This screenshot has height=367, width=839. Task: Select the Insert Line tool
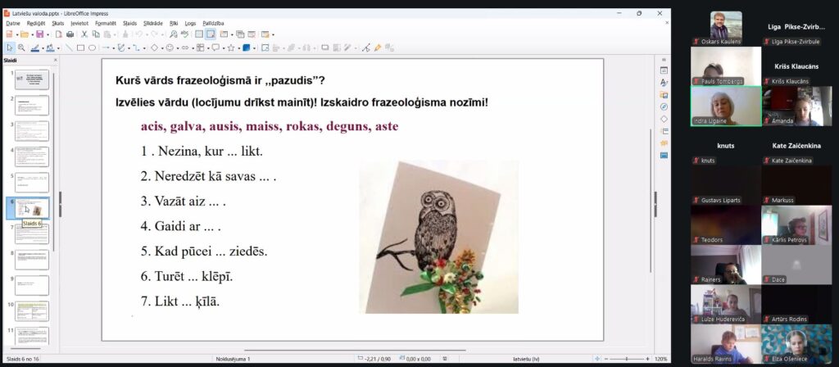tap(69, 48)
